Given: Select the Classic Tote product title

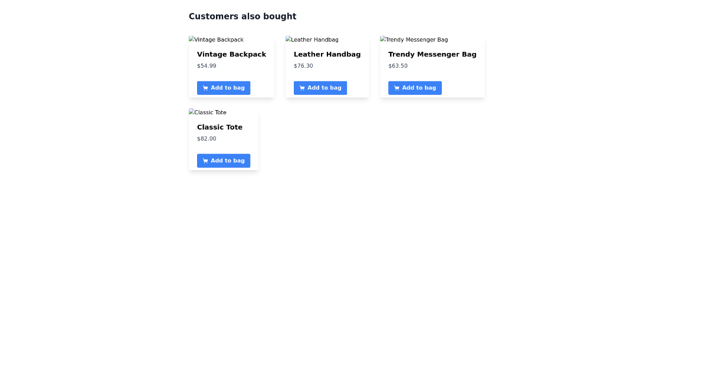Looking at the screenshot, I should point(219,127).
